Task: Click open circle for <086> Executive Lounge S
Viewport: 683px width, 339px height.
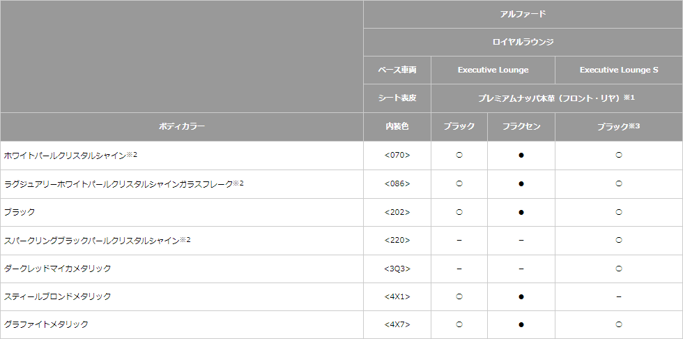Action: [619, 184]
